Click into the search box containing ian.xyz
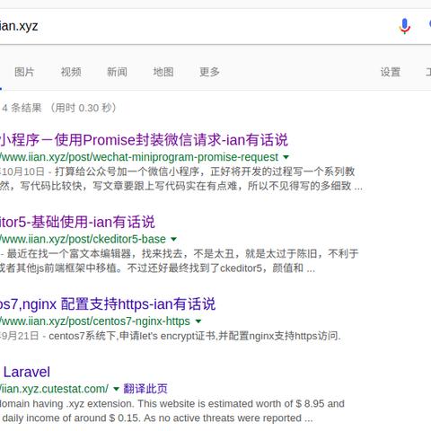Image resolution: width=431 pixels, height=431 pixels. 191,27
